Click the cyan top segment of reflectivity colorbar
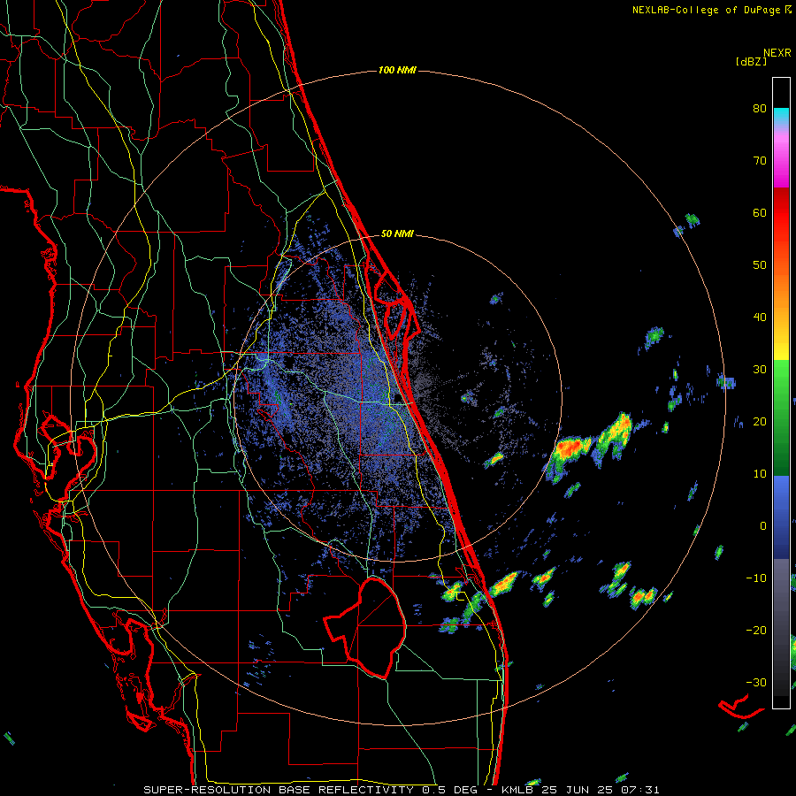The height and width of the screenshot is (796, 796). pos(781,117)
